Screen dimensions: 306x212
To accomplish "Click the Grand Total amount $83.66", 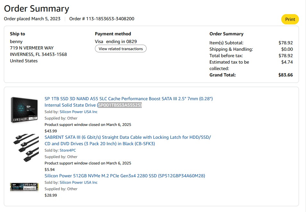I will 285,75.
